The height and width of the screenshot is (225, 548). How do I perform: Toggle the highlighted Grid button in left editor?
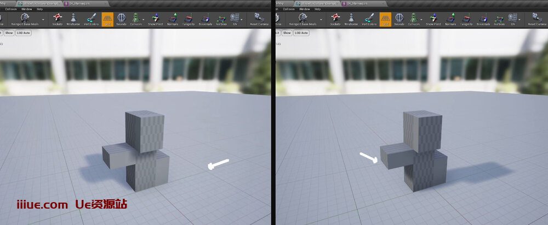coord(107,19)
